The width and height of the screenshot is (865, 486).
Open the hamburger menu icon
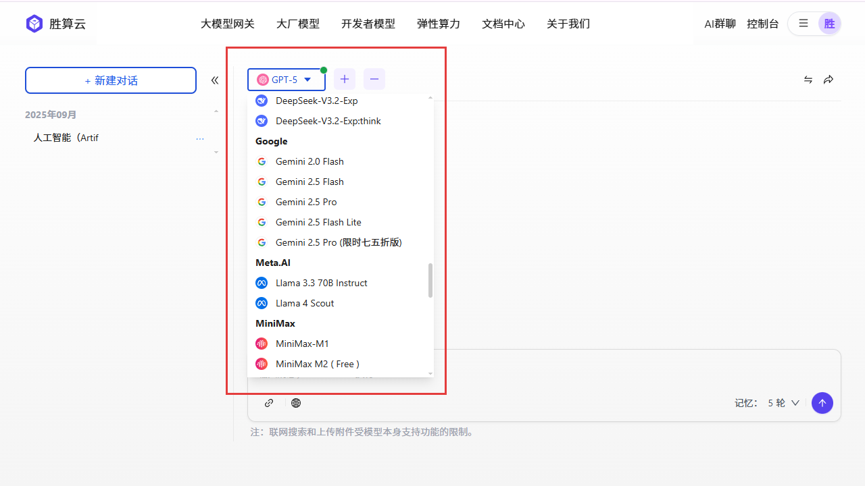804,24
